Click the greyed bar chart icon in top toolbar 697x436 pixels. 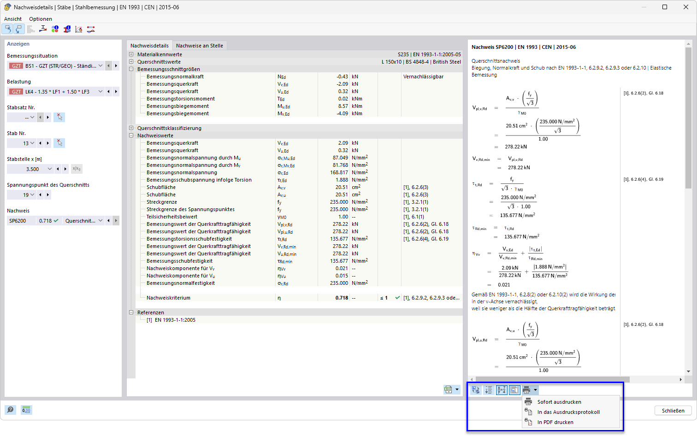point(31,29)
